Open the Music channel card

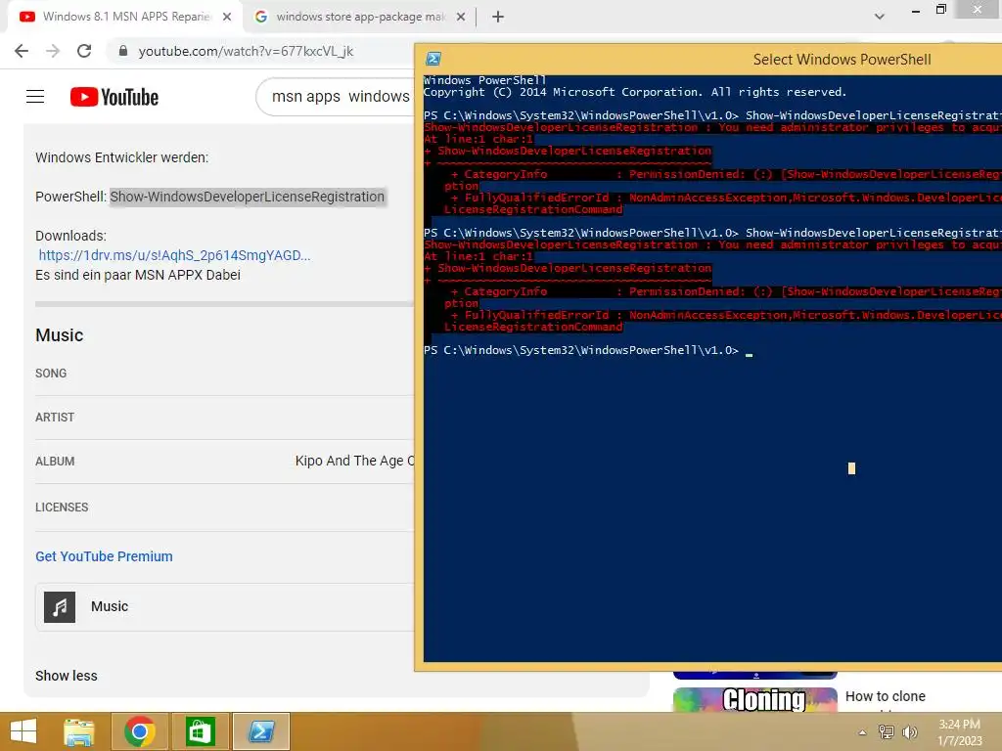click(x=225, y=606)
